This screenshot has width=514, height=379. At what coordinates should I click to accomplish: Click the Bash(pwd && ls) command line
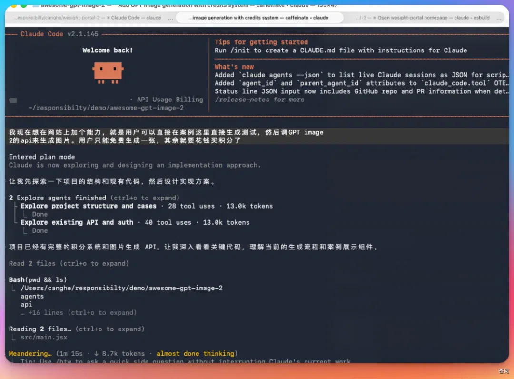(x=38, y=279)
